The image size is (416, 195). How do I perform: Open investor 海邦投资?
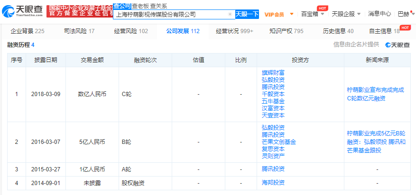tap(273, 183)
